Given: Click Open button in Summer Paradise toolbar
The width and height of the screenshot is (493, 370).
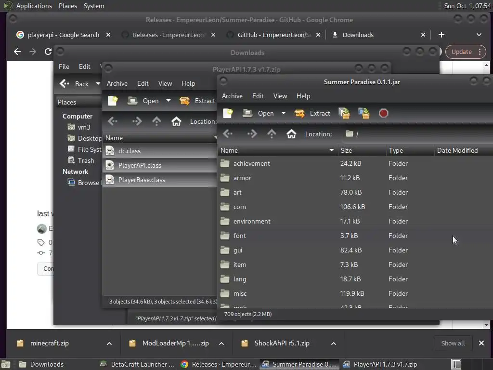Looking at the screenshot, I should pos(259,113).
